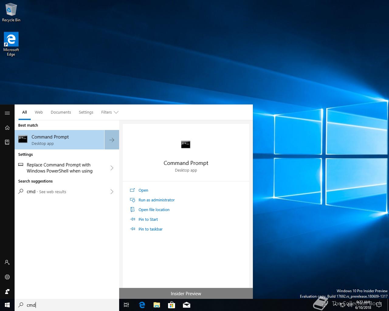
Task: Click the cmd search input box
Action: [67, 305]
